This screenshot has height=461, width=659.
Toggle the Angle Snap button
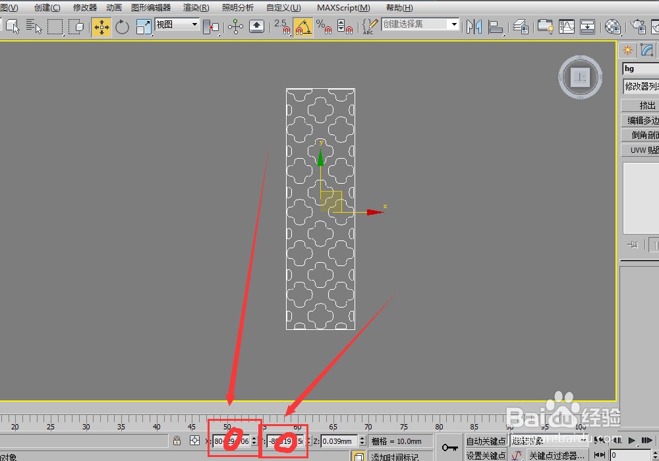pyautogui.click(x=302, y=27)
